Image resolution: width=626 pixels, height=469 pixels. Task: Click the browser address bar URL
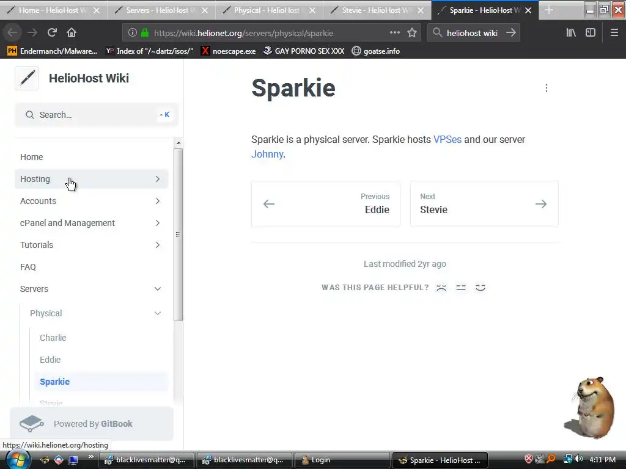243,33
